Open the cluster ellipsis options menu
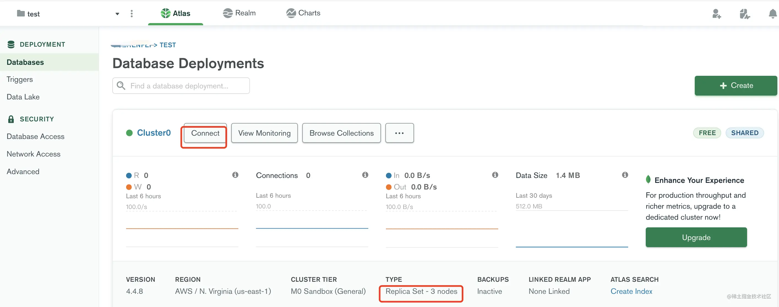This screenshot has height=307, width=779. tap(399, 133)
